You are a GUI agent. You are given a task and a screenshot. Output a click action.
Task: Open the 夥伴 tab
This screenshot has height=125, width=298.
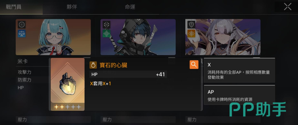72,7
